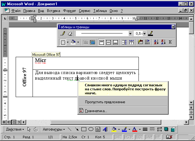The width and height of the screenshot is (195, 141).
Task: Open the Таблица menu
Action: pyautogui.click(x=100, y=11)
